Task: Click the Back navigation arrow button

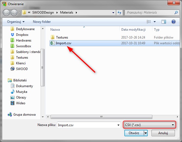Action: click(x=7, y=12)
